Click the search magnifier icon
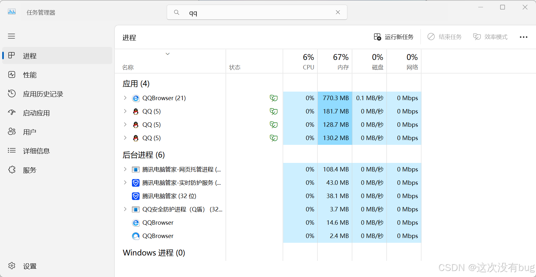 click(x=177, y=12)
